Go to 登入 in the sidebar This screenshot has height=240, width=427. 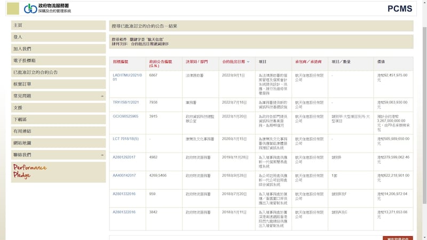coord(18,37)
